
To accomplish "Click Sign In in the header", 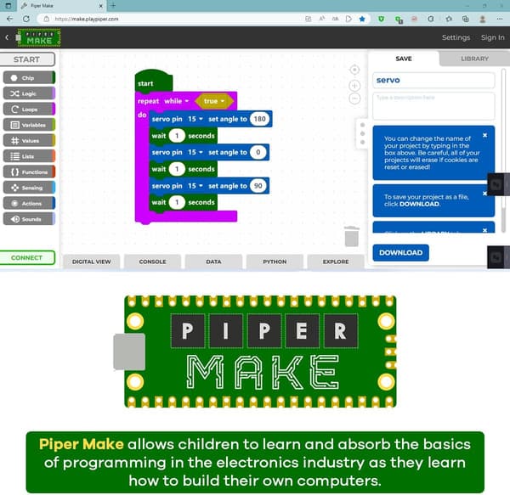I will click(x=493, y=37).
